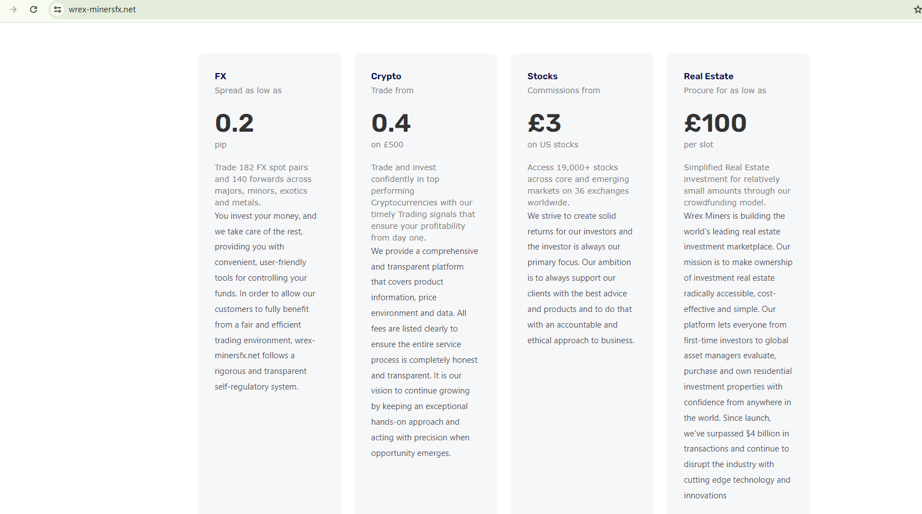Click the Crypto card heading
Viewport: 922px width, 514px height.
386,76
